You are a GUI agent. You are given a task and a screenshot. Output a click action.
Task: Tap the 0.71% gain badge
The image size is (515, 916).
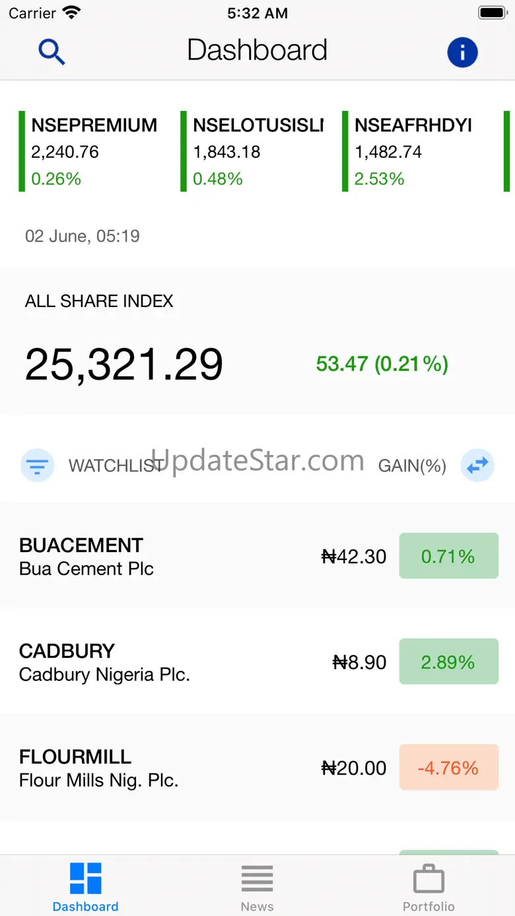[448, 556]
